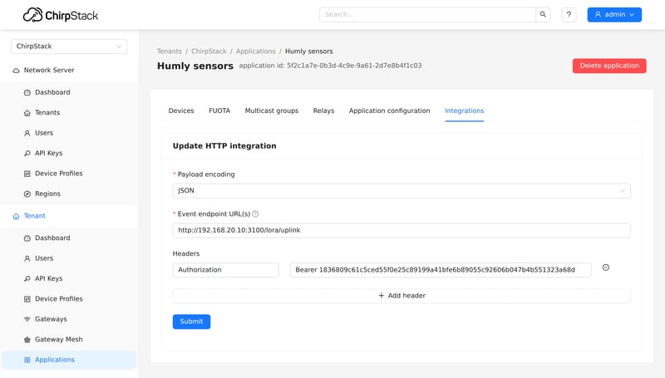Switch to Relays tab

(323, 110)
